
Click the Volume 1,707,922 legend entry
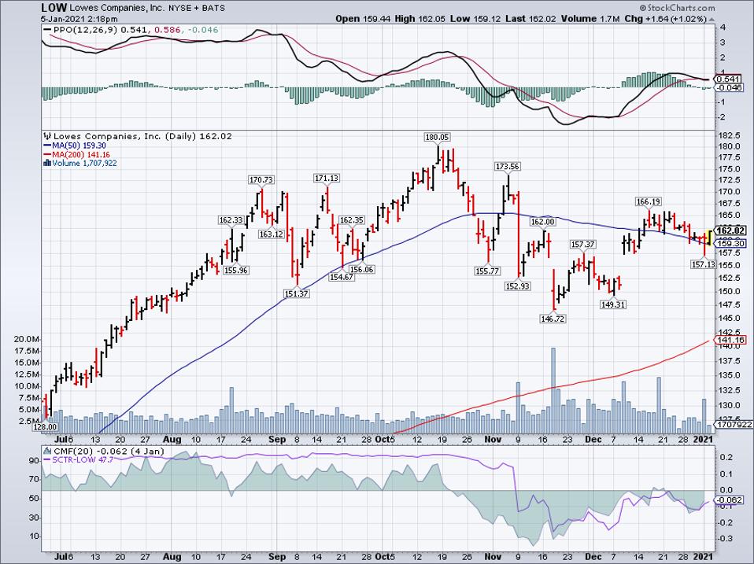(x=85, y=164)
